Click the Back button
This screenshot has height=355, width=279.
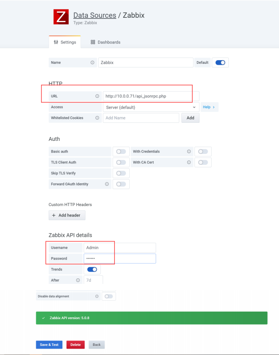(97, 345)
